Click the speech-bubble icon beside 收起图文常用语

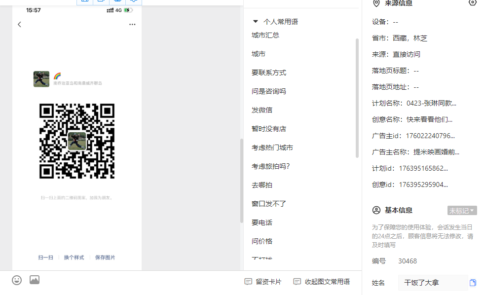tap(297, 282)
